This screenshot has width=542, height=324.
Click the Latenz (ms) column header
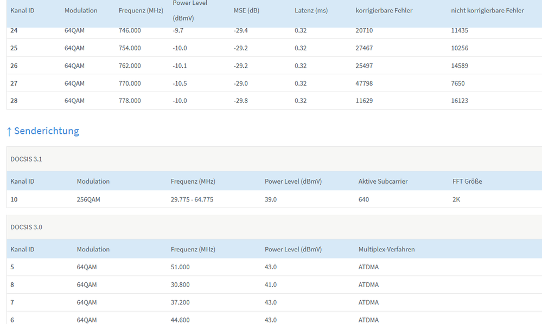coord(311,10)
